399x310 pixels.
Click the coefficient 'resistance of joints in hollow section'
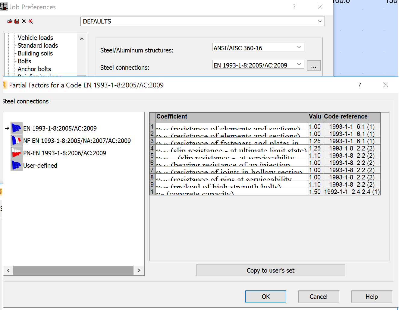(x=232, y=170)
